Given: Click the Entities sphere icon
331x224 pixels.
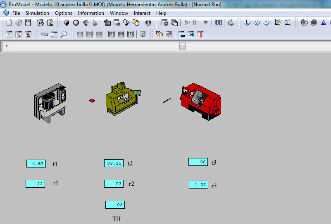Looking at the screenshot, I should click(76, 23).
